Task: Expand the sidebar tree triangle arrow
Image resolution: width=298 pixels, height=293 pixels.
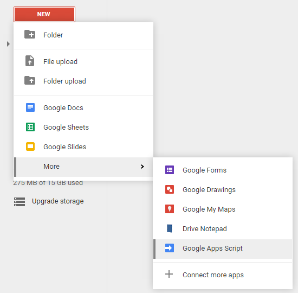Action: click(x=8, y=44)
